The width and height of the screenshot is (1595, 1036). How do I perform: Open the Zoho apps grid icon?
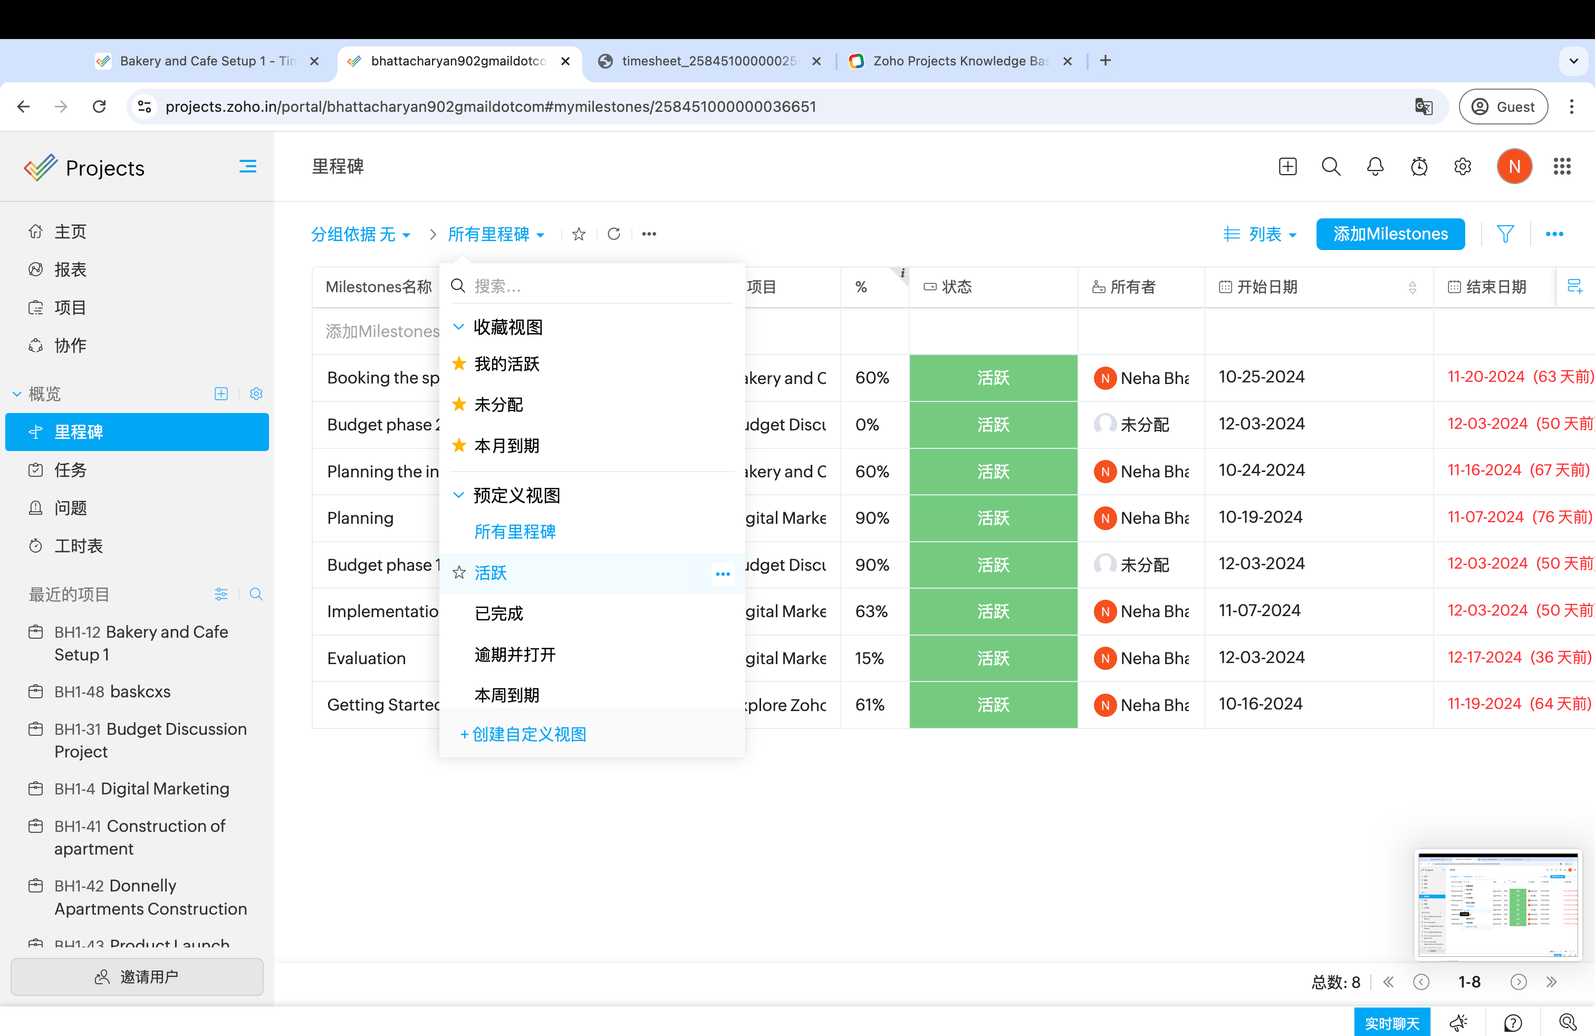1562,167
